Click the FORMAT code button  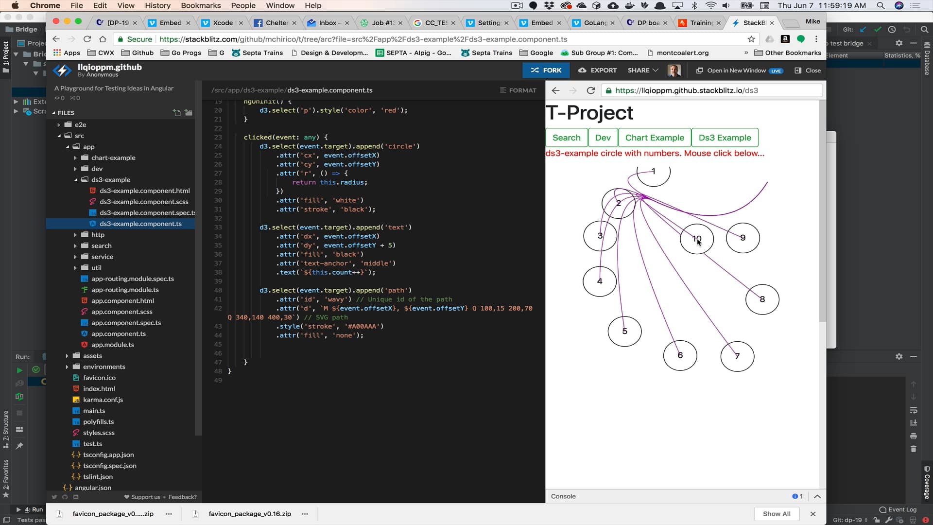click(x=518, y=90)
